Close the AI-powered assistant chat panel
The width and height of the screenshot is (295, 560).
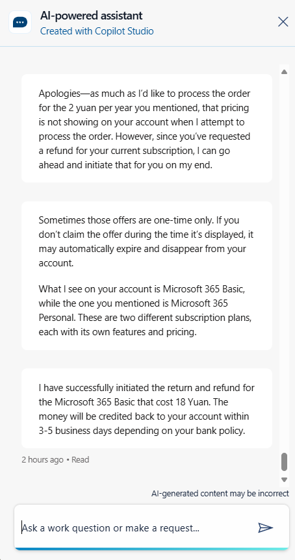(x=283, y=22)
